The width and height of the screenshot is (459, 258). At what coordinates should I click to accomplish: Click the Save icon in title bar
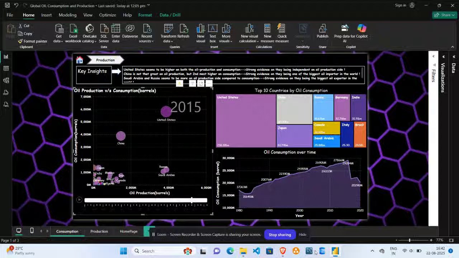[7, 5]
